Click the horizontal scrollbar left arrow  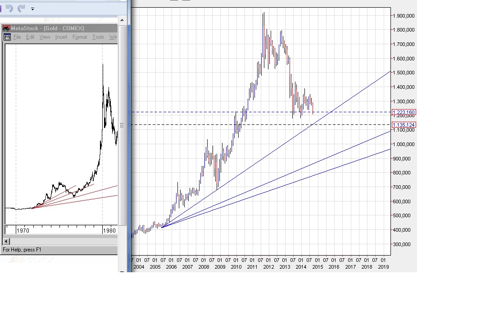coord(7,242)
